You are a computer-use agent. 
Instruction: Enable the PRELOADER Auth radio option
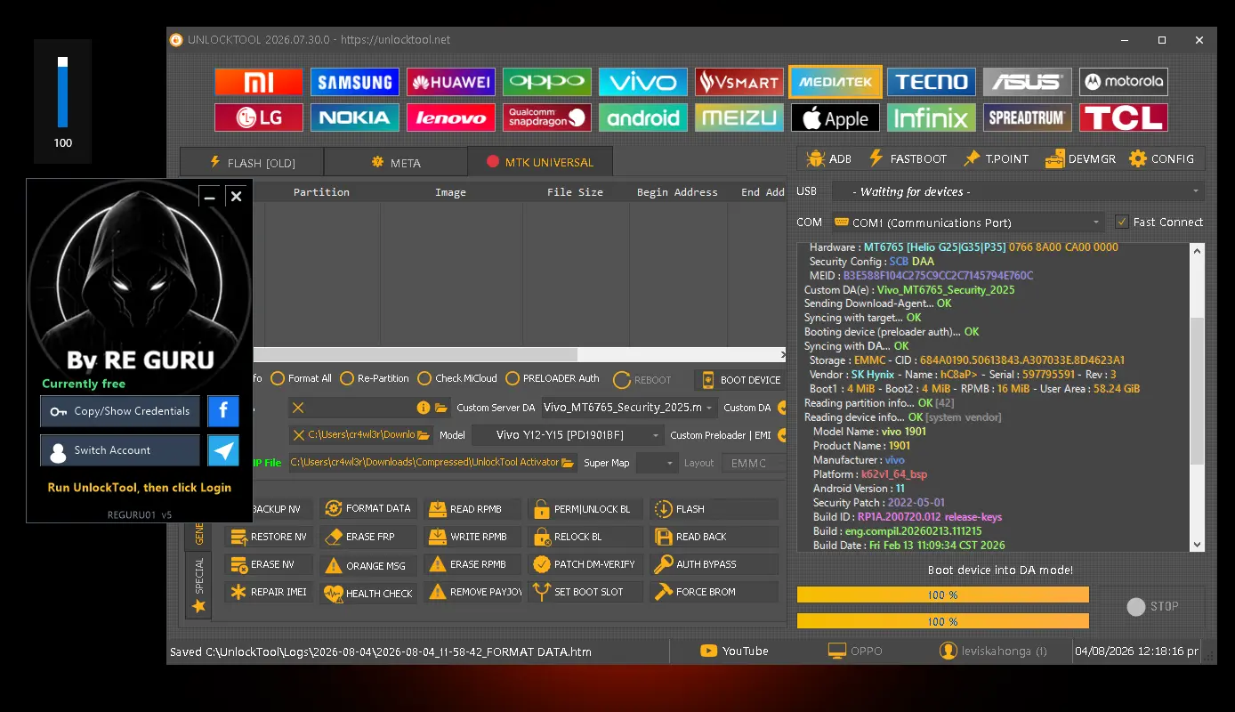click(x=553, y=378)
